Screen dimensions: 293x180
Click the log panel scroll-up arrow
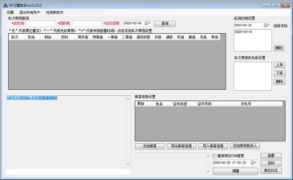pyautogui.click(x=128, y=99)
